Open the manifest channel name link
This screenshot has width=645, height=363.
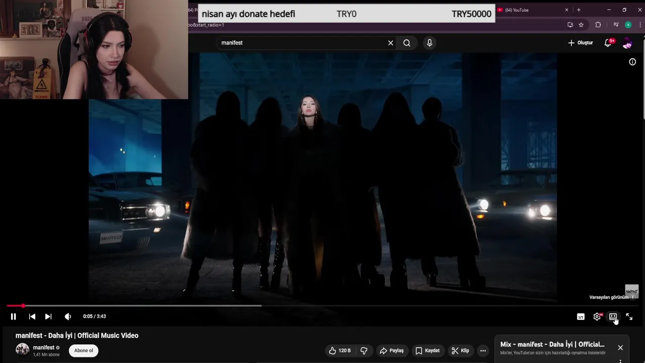43,347
